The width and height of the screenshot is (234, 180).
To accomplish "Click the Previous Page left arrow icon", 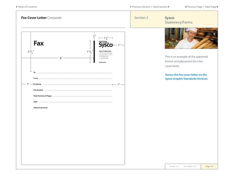I will pyautogui.click(x=185, y=7).
